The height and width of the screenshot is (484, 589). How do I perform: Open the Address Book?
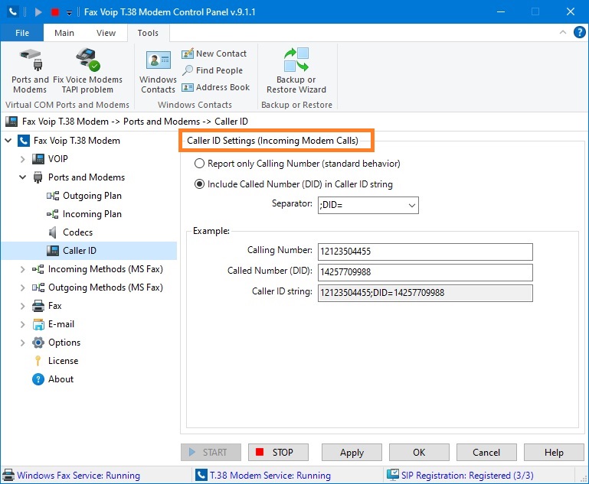click(x=216, y=87)
